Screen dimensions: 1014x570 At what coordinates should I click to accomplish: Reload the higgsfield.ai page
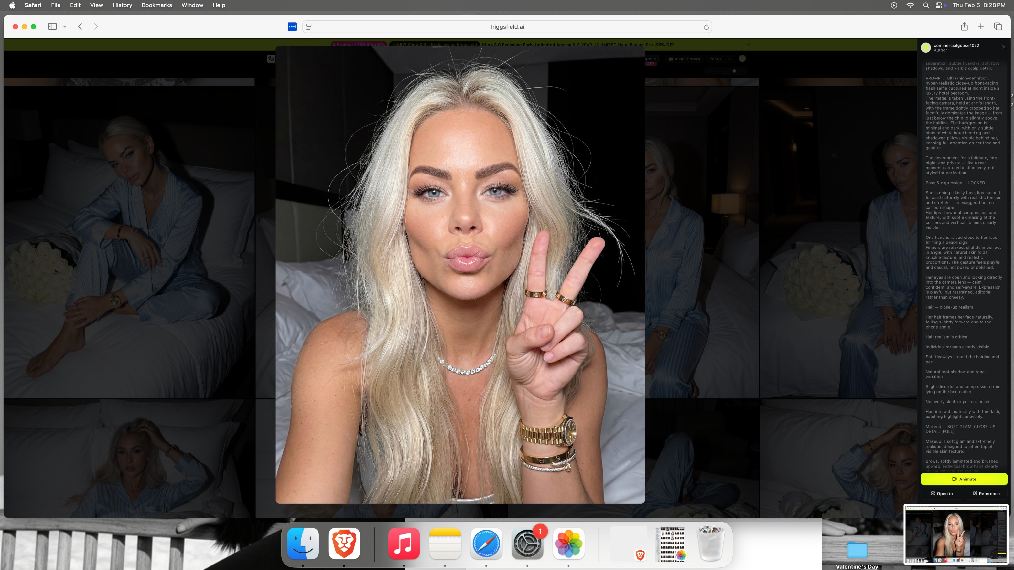coord(706,27)
